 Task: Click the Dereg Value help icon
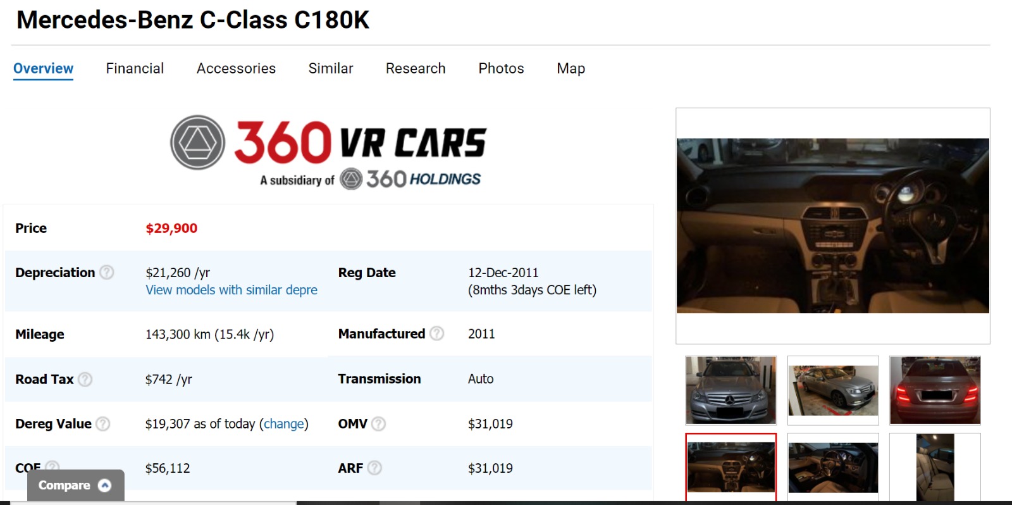tap(102, 424)
